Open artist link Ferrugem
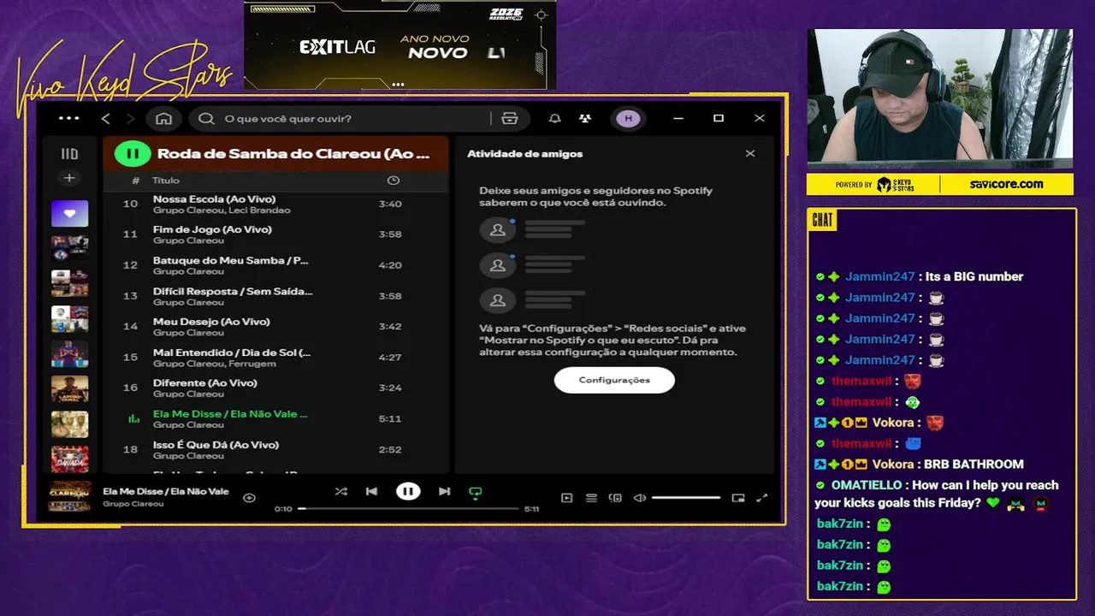This screenshot has height=616, width=1095. (252, 364)
